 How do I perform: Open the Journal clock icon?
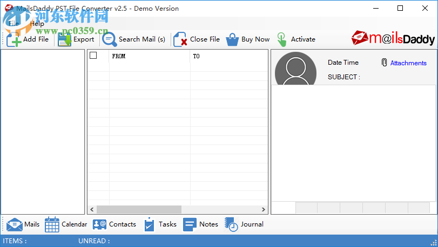click(231, 224)
